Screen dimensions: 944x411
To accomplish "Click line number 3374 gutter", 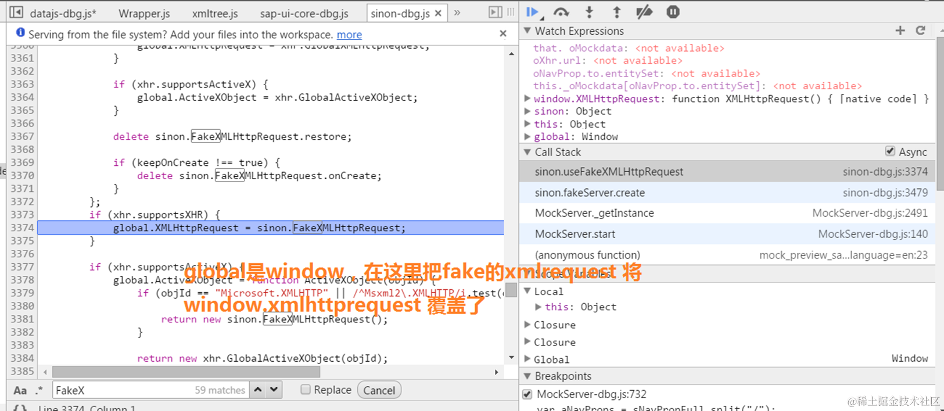I will (22, 228).
